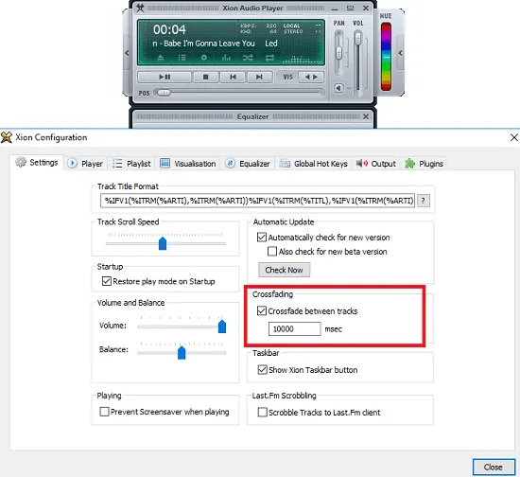Click the HUE color bar
This screenshot has width=520, height=477.
386,57
